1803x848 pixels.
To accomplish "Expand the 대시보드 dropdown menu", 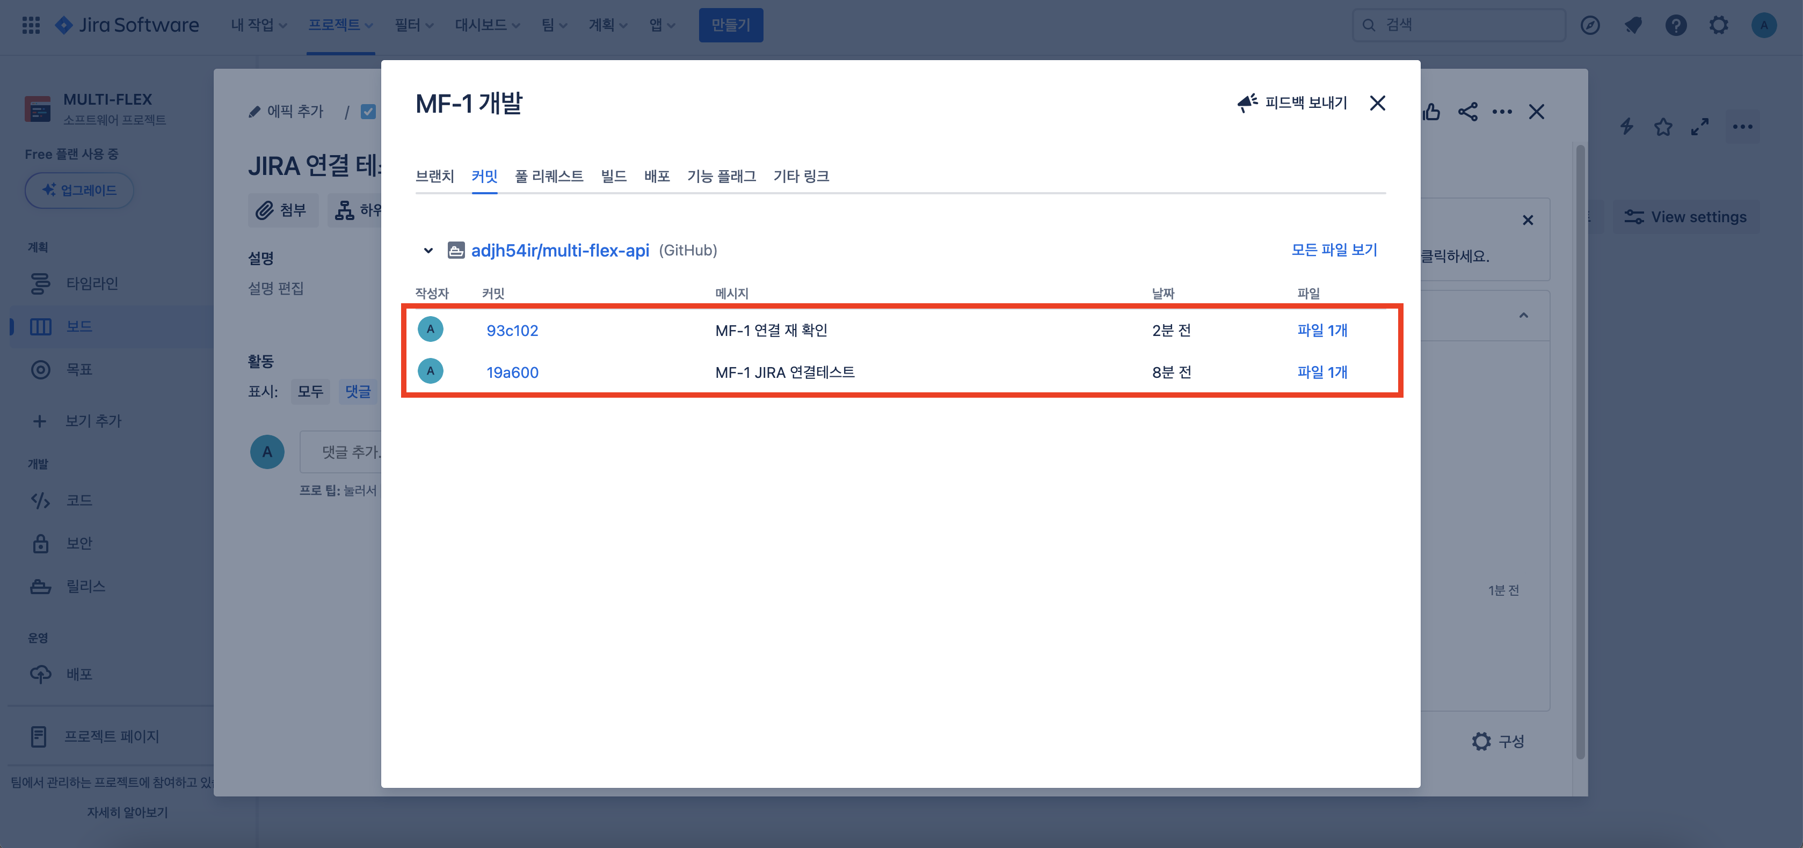I will coord(487,25).
